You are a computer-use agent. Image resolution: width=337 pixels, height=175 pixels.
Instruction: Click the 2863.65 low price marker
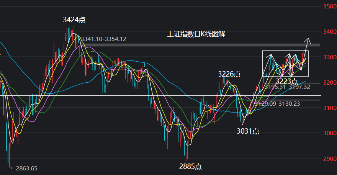tap(24, 168)
